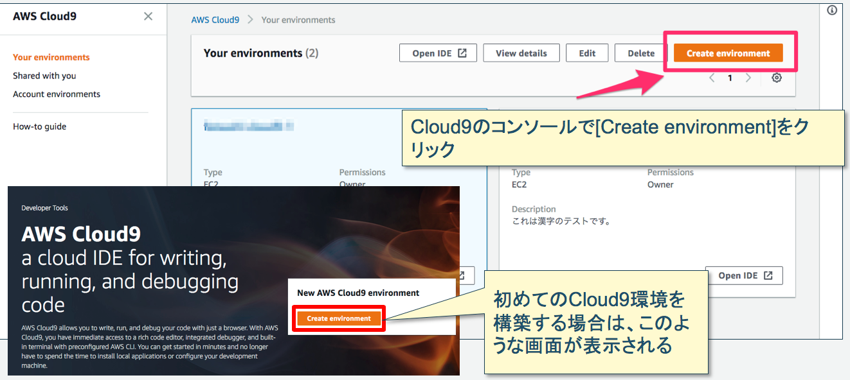850x380 pixels.
Task: Click the Edit button
Action: pos(587,53)
